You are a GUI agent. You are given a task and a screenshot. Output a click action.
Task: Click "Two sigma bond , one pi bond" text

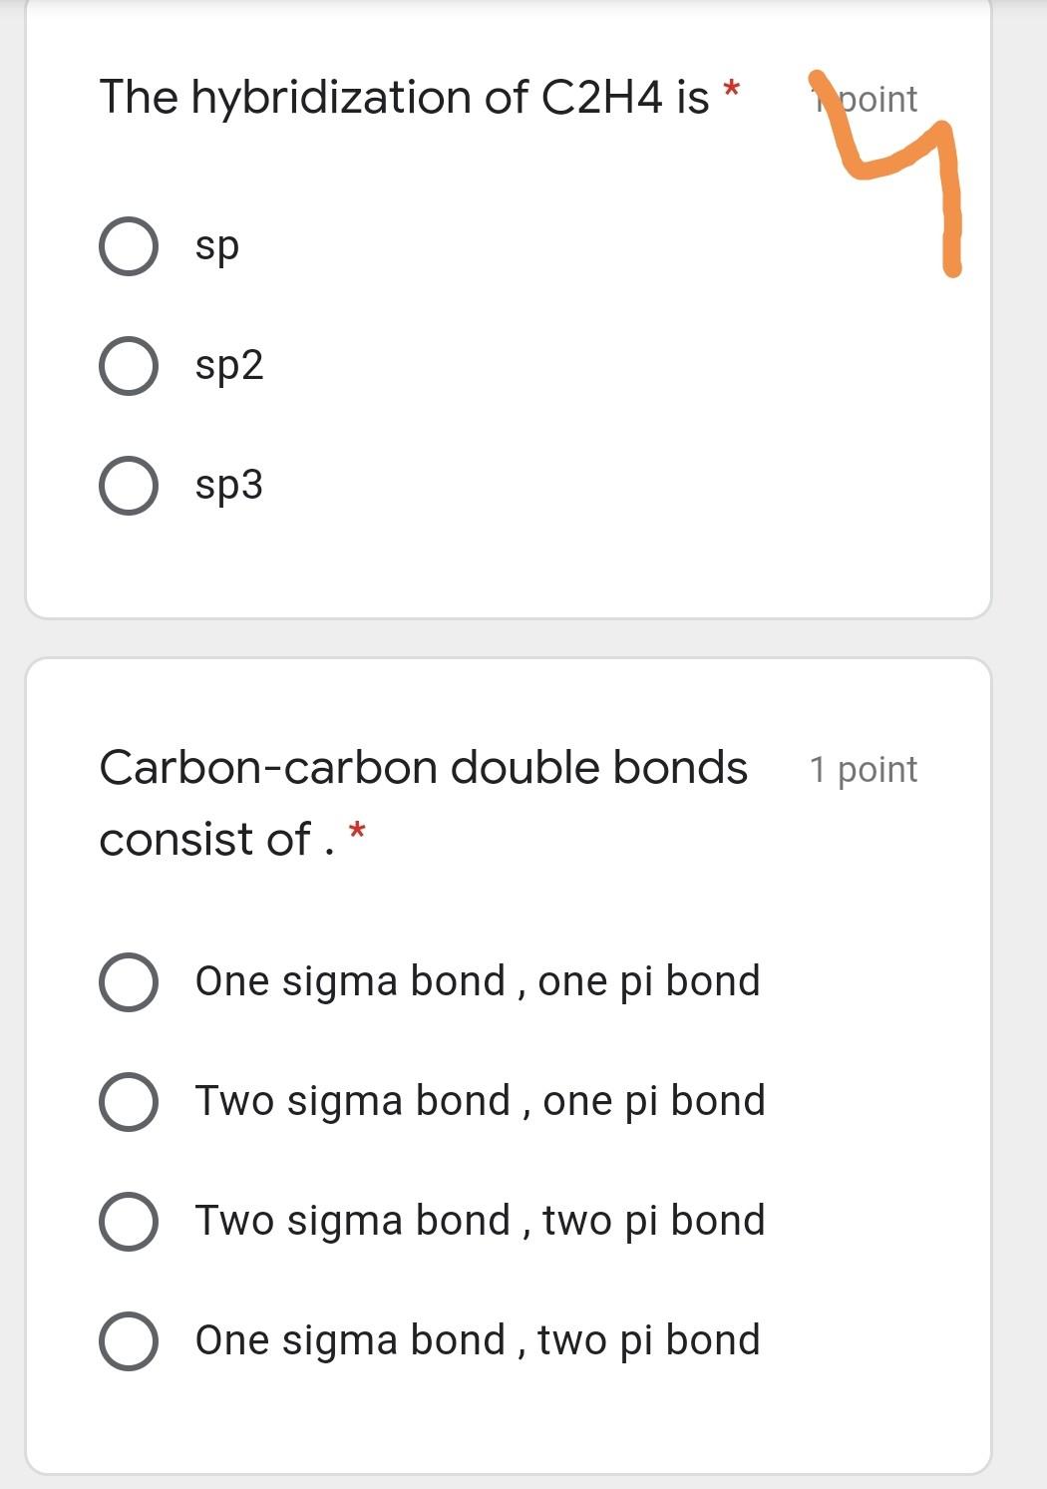tap(480, 1101)
